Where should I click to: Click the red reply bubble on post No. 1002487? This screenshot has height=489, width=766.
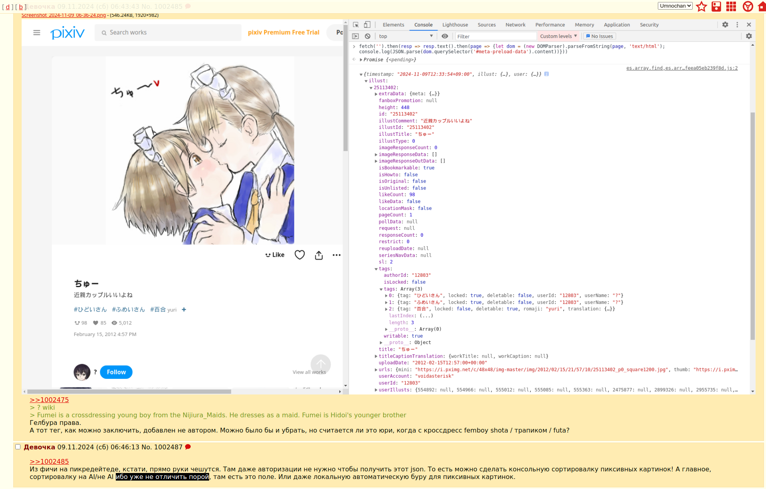point(188,447)
